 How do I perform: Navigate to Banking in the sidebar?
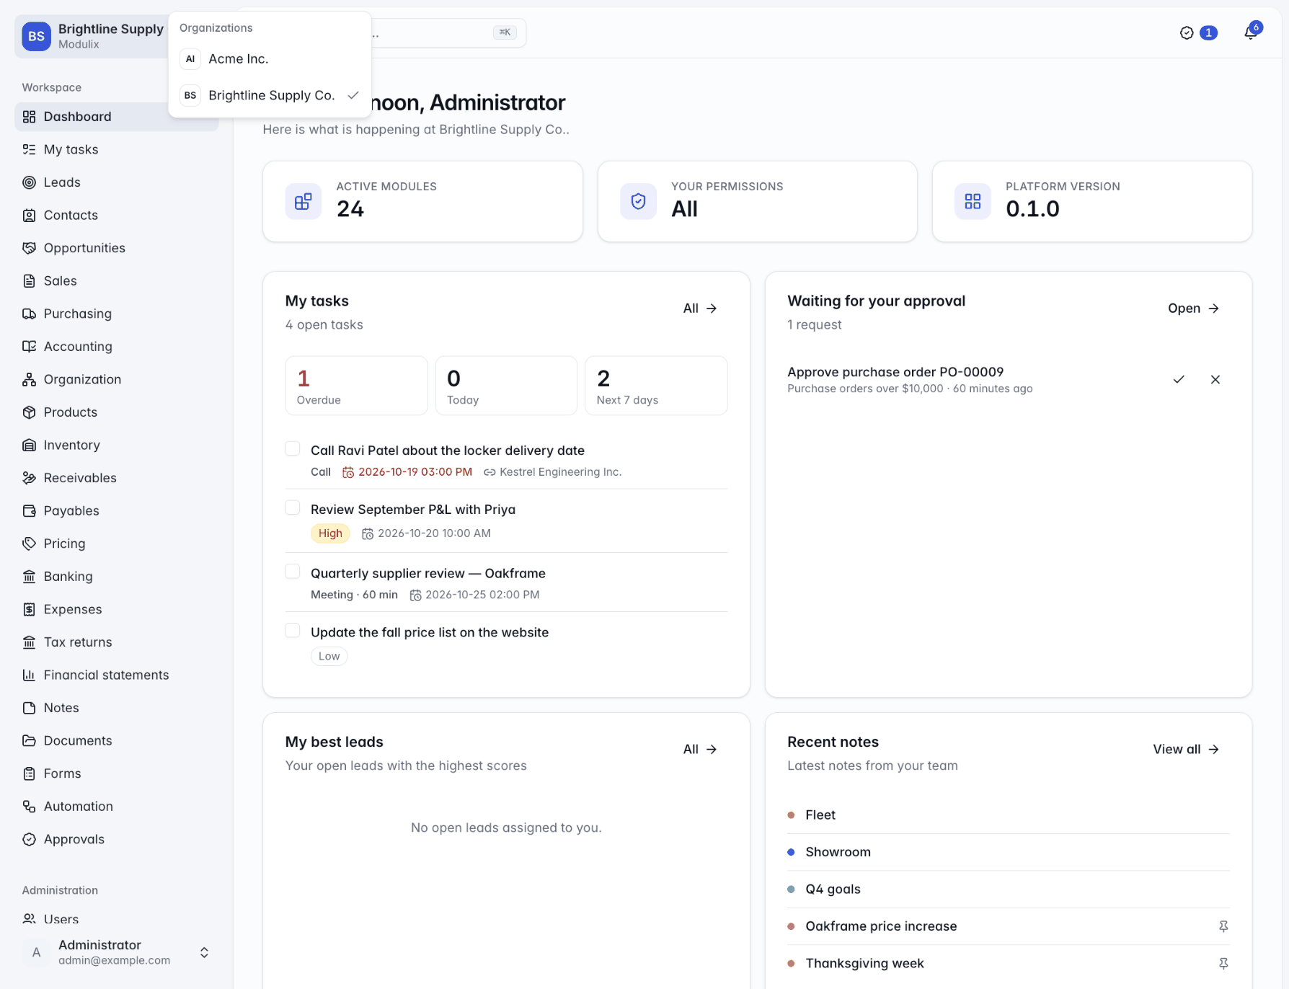pyautogui.click(x=117, y=576)
